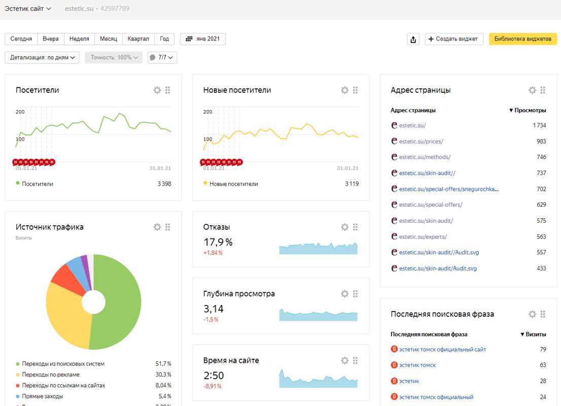Click first red note marker on Посетители chart
The image size is (561, 406).
tap(15, 162)
